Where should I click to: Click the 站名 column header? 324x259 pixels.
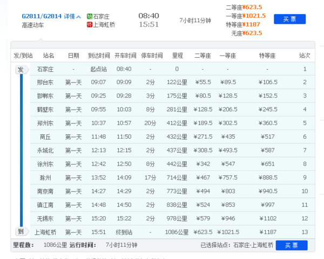coord(49,56)
